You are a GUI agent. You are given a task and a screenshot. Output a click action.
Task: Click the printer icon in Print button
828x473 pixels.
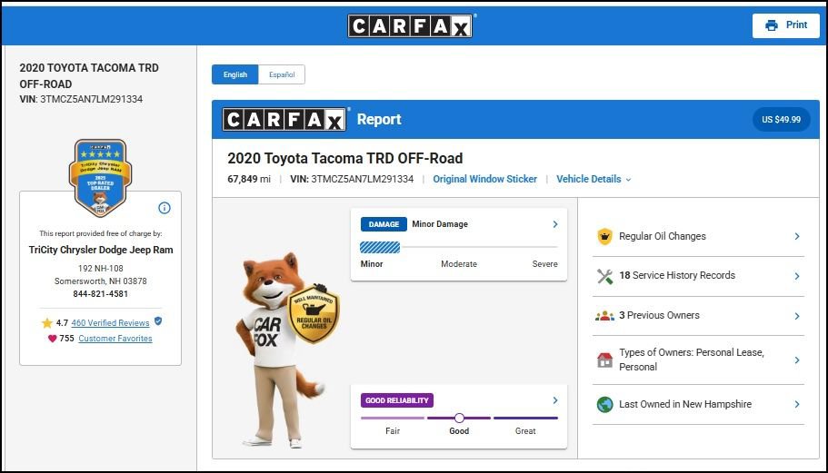point(772,25)
